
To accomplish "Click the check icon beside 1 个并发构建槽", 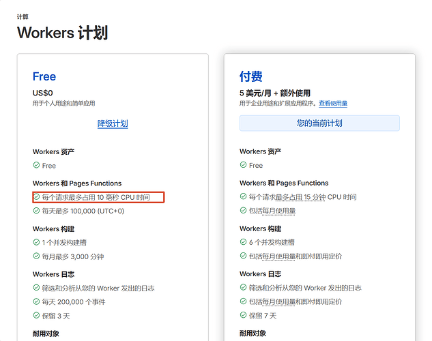I will 36,242.
